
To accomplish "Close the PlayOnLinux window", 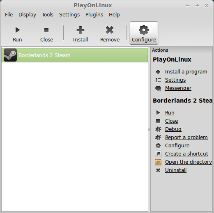I will pyautogui.click(x=207, y=6).
